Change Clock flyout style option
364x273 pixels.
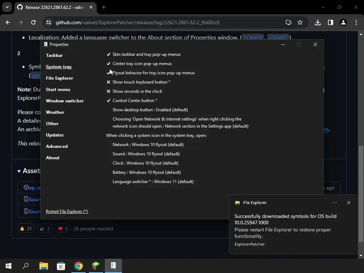coord(145,163)
